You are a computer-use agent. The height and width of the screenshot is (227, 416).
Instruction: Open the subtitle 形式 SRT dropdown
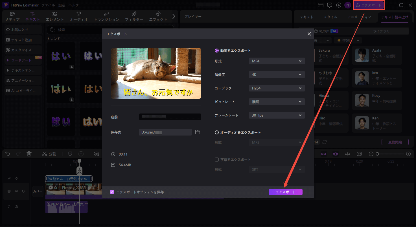(x=277, y=170)
